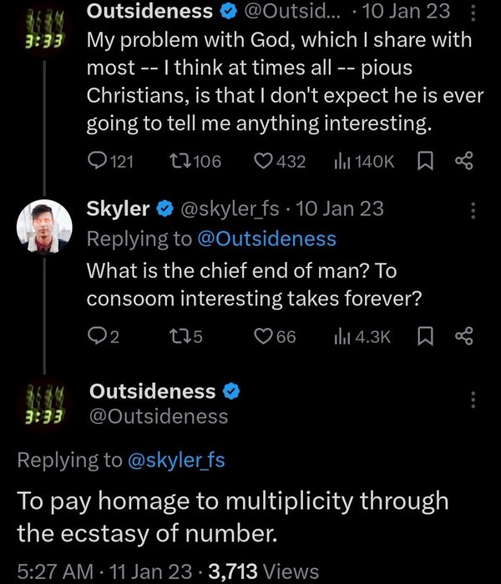Viewport: 501px width, 584px height.
Task: Open Skyler's profile picture
Action: [x=42, y=226]
